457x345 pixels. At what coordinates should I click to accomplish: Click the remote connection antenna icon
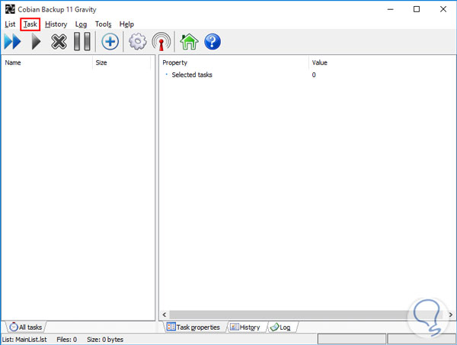pyautogui.click(x=161, y=42)
